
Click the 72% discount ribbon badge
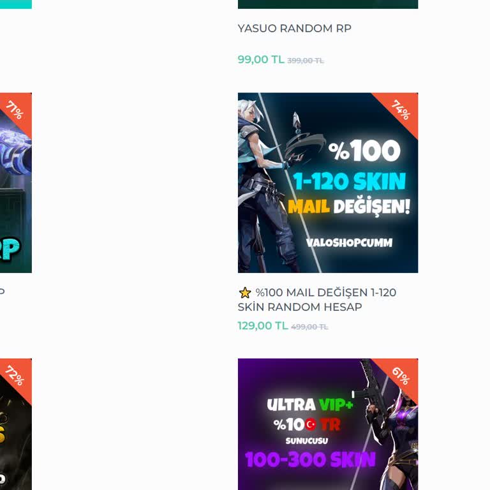pyautogui.click(x=15, y=375)
